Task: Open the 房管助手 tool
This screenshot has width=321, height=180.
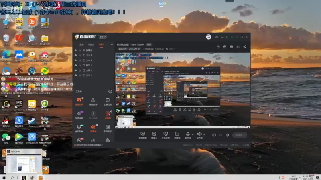Action: (x=93, y=102)
